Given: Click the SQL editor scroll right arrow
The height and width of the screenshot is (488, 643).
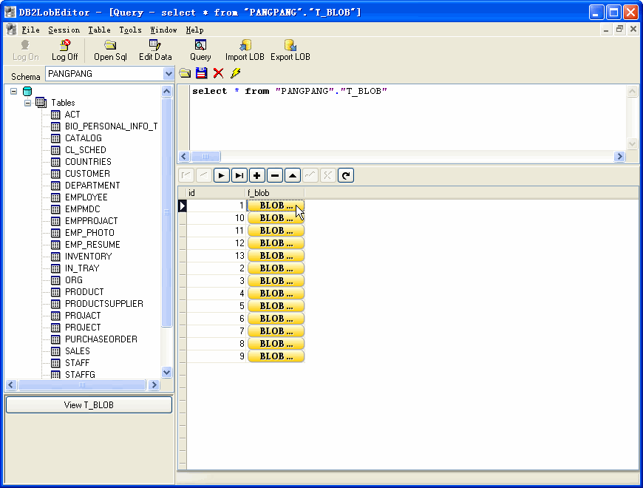Looking at the screenshot, I should pyautogui.click(x=619, y=156).
